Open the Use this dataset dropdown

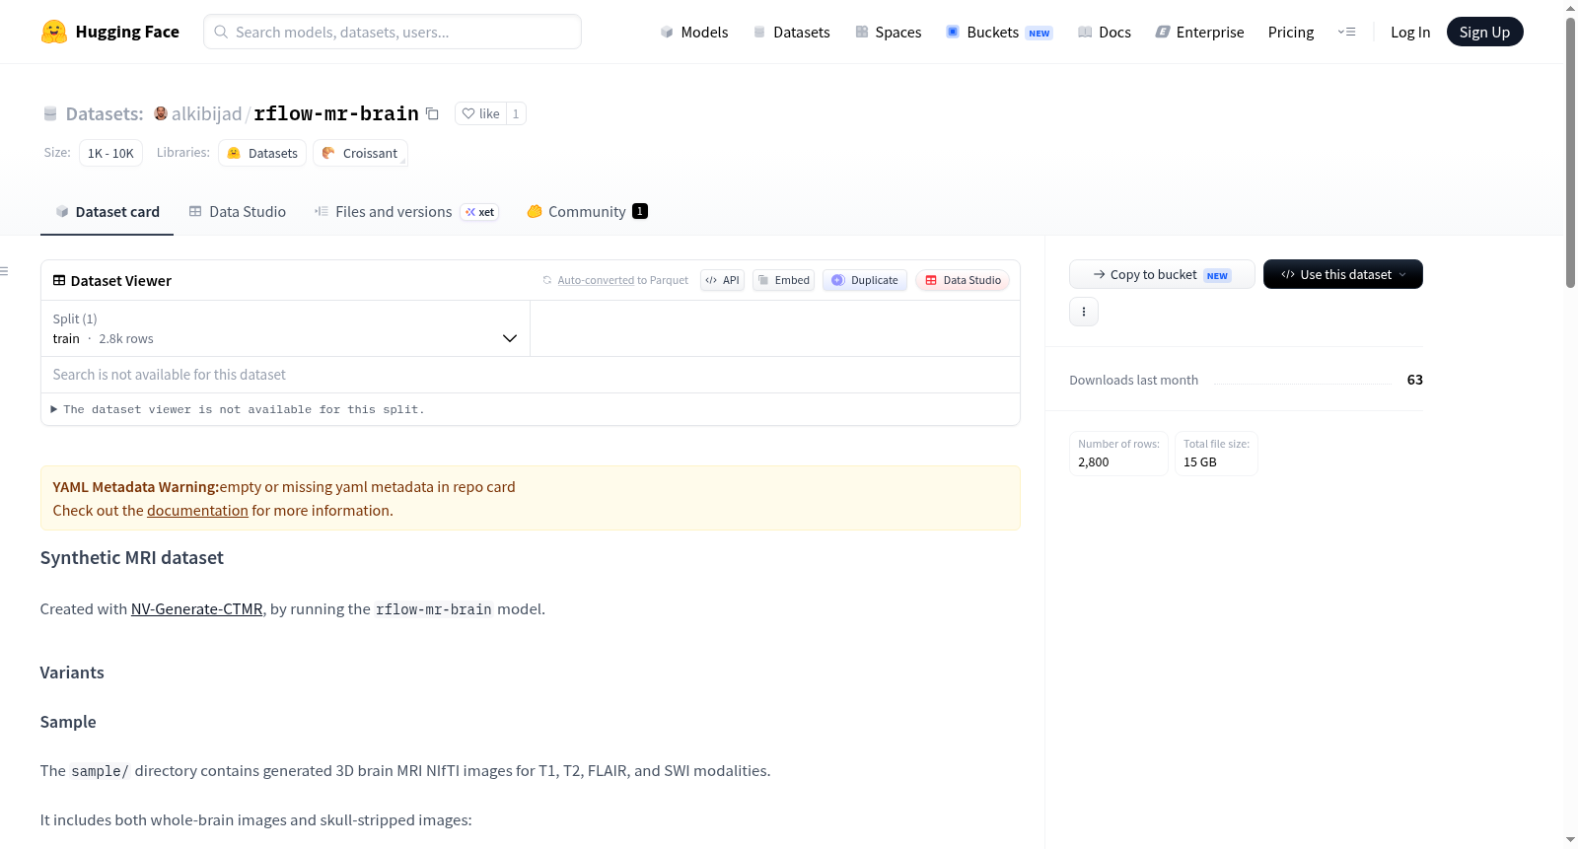(1342, 274)
